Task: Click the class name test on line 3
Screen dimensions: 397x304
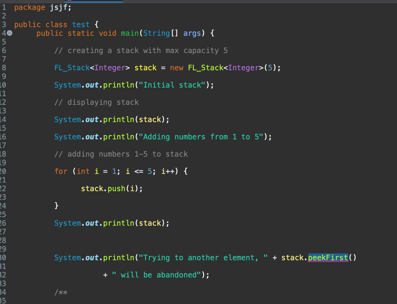Action: [81, 24]
